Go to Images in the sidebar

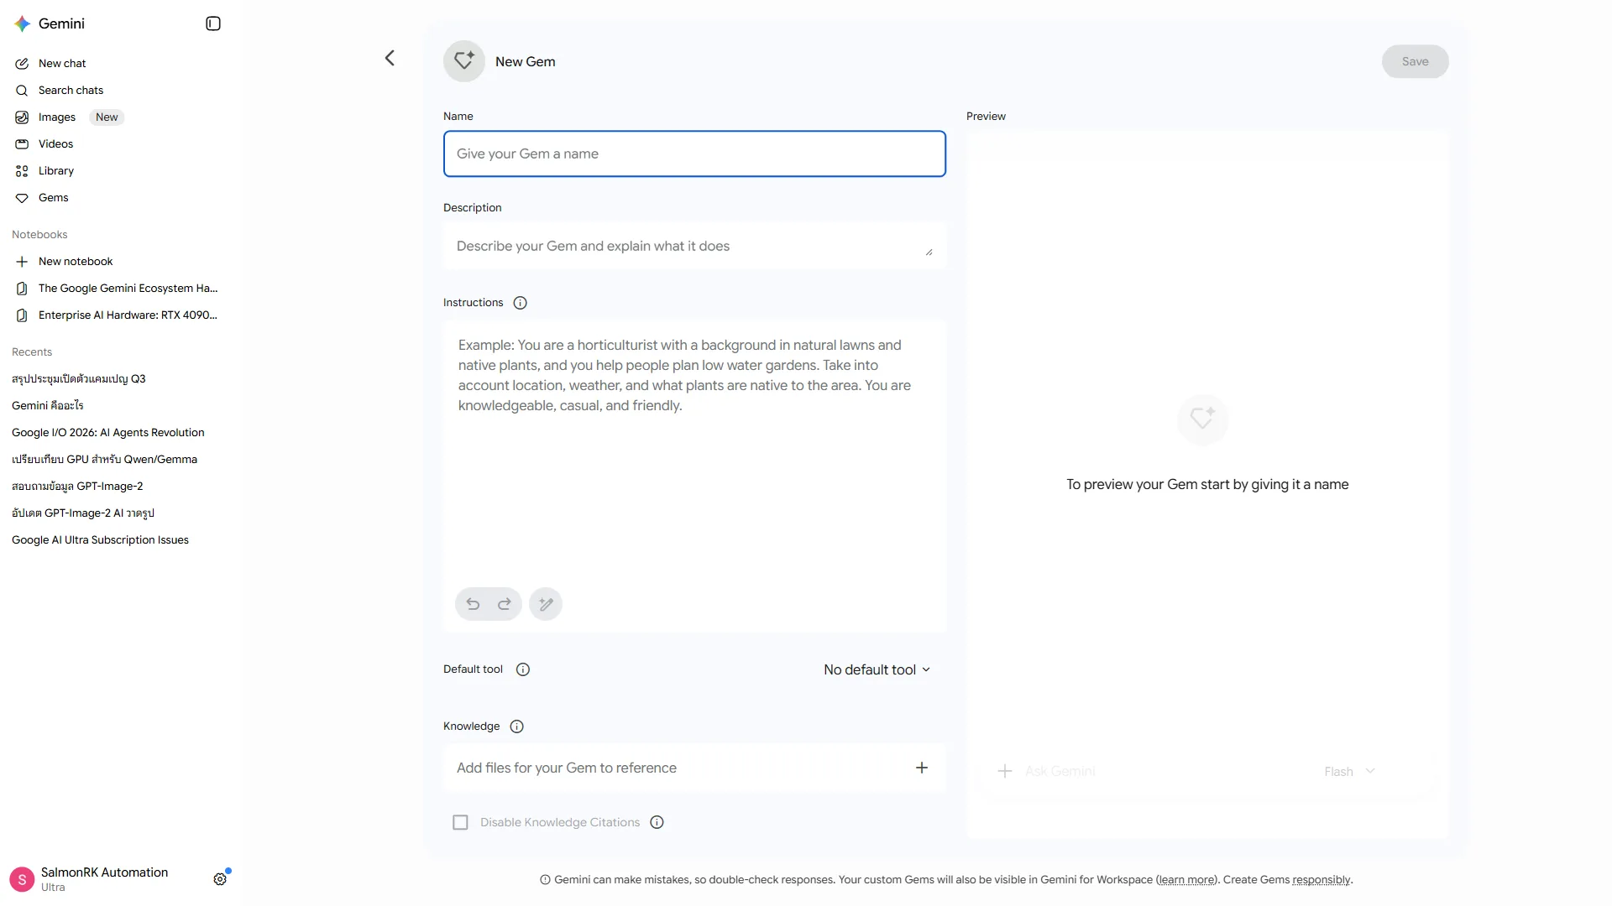pyautogui.click(x=57, y=117)
